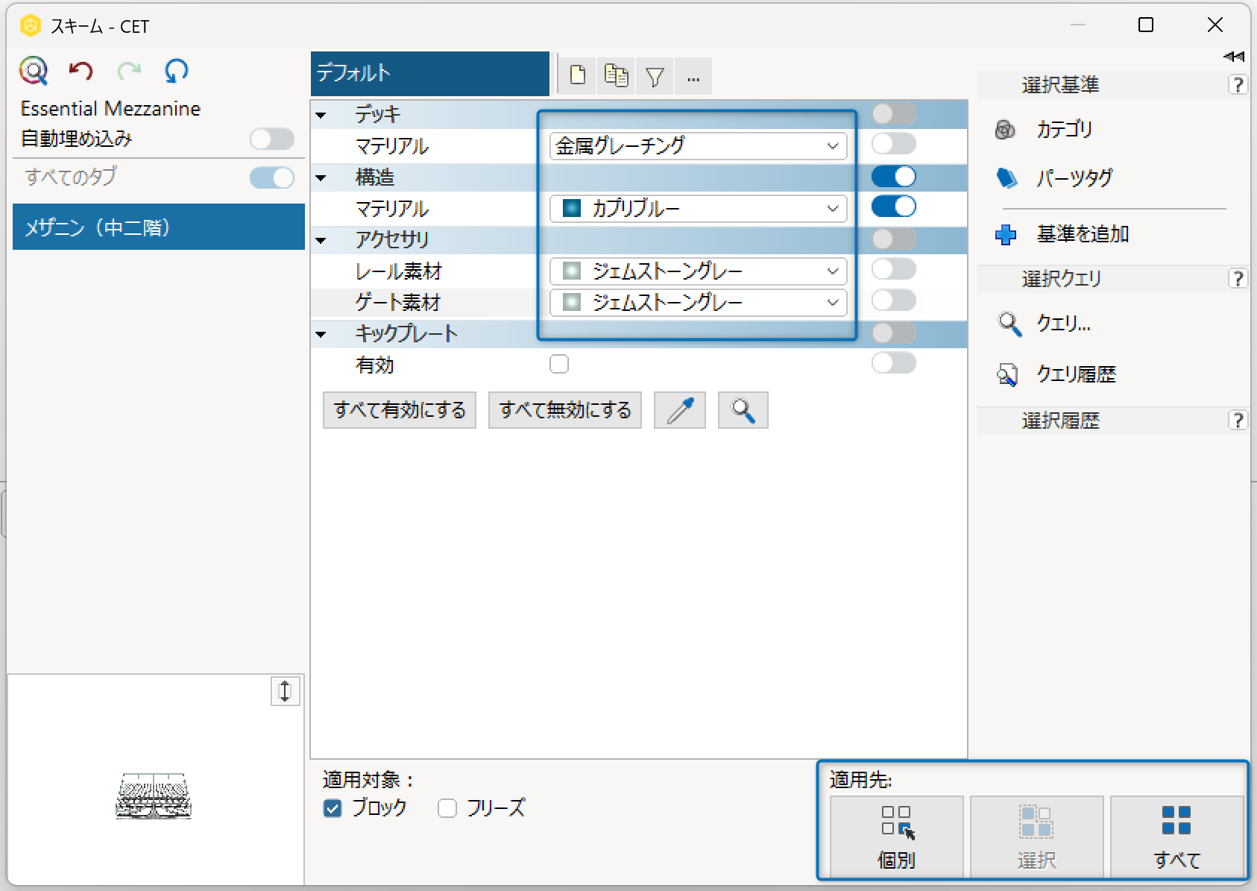Click the すべて無効にする button
This screenshot has height=891, width=1257.
click(x=565, y=410)
